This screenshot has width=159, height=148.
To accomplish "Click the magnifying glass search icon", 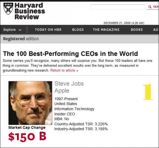I will point(150,7).
